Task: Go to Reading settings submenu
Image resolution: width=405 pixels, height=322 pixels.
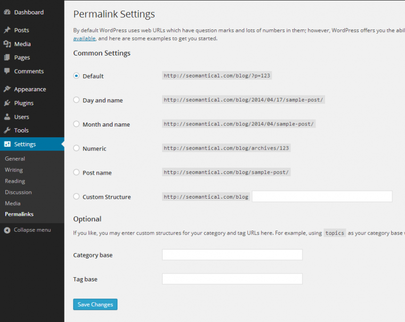Action: click(x=15, y=181)
